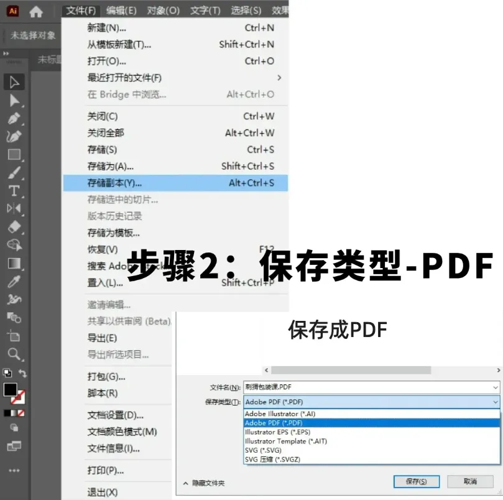The width and height of the screenshot is (503, 500).
Task: Select the Selection tool arrow
Action: click(14, 82)
